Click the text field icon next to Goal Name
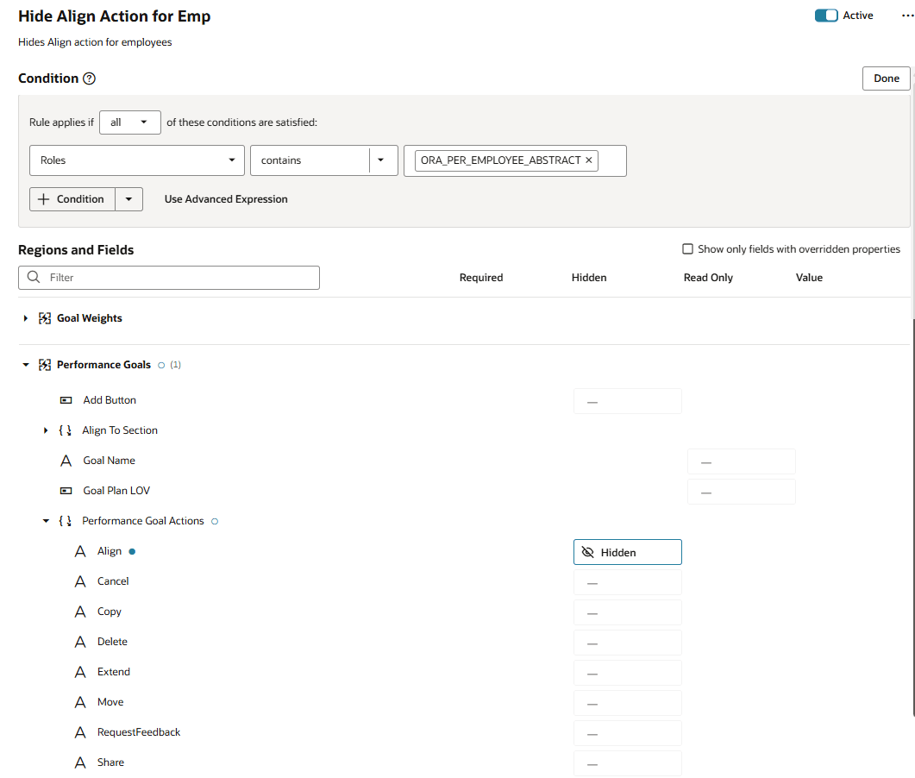Screen dimensions: 915x778 [x=66, y=460]
